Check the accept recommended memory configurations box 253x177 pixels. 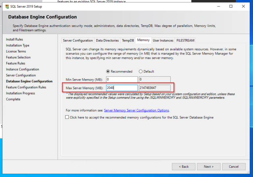pos(67,117)
